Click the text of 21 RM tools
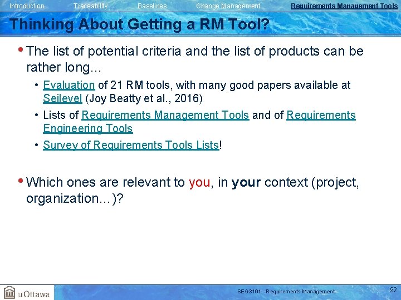This screenshot has width=401, height=300. (134, 85)
